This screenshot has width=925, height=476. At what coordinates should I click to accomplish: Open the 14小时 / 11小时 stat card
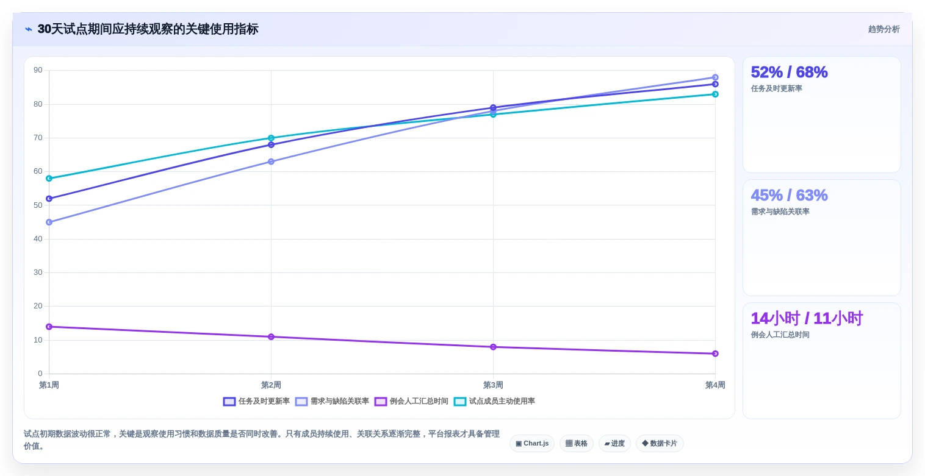coord(821,361)
